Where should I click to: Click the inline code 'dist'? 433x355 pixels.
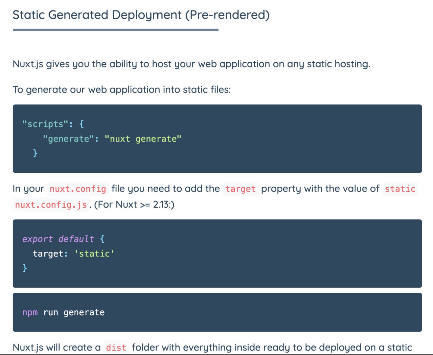pos(116,348)
